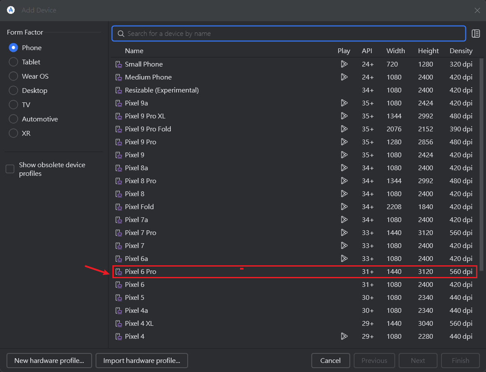
Task: Click Import hardware profile button
Action: tap(142, 360)
